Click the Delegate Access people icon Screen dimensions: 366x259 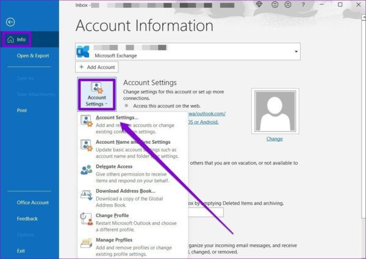click(87, 170)
